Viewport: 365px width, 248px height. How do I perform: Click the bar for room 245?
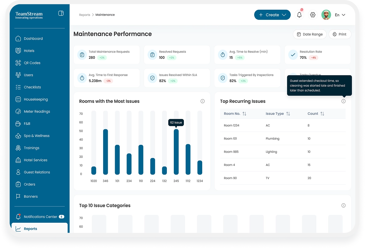click(x=176, y=152)
